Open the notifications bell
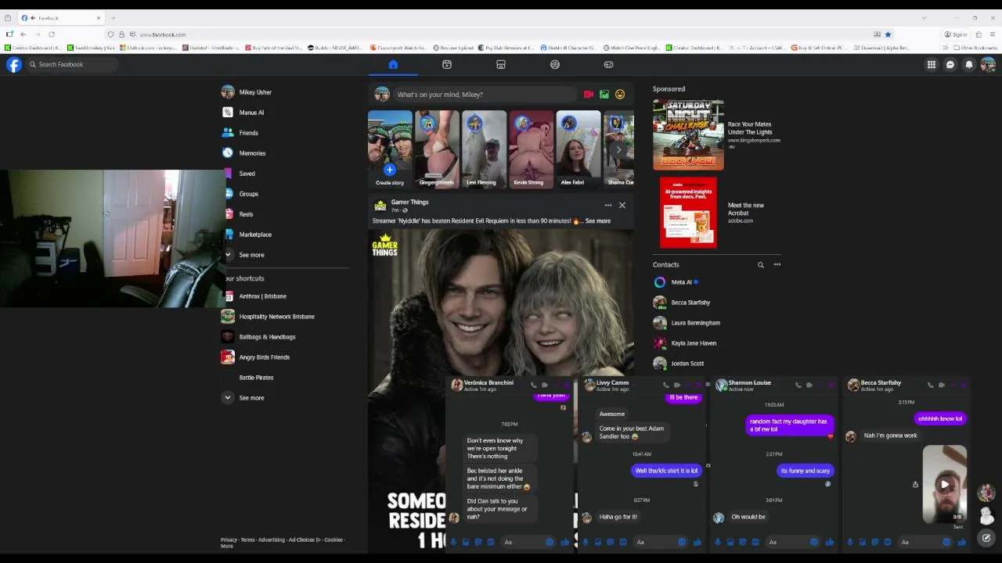1002x563 pixels. coord(969,65)
